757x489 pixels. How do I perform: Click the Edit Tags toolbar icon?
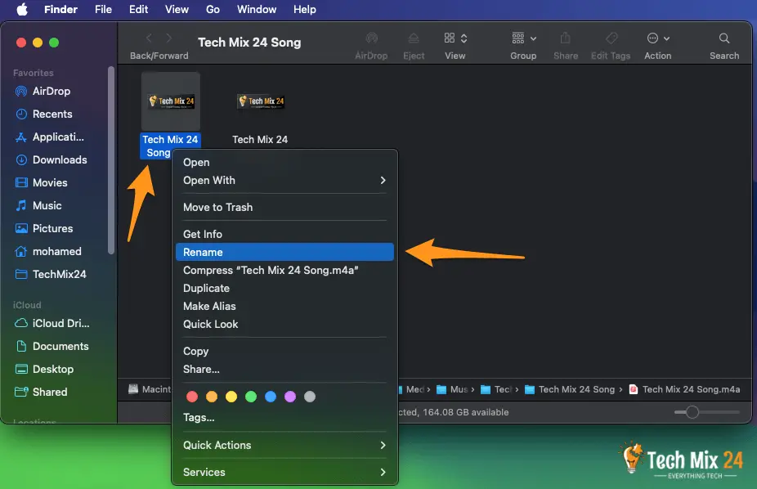pyautogui.click(x=611, y=38)
